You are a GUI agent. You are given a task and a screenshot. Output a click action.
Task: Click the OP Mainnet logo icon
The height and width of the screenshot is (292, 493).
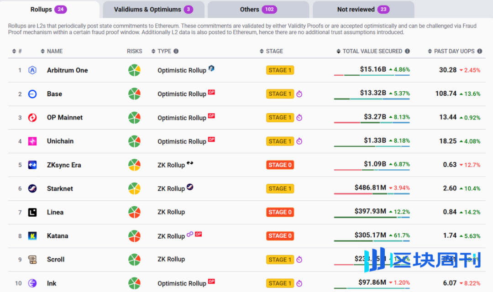32,118
